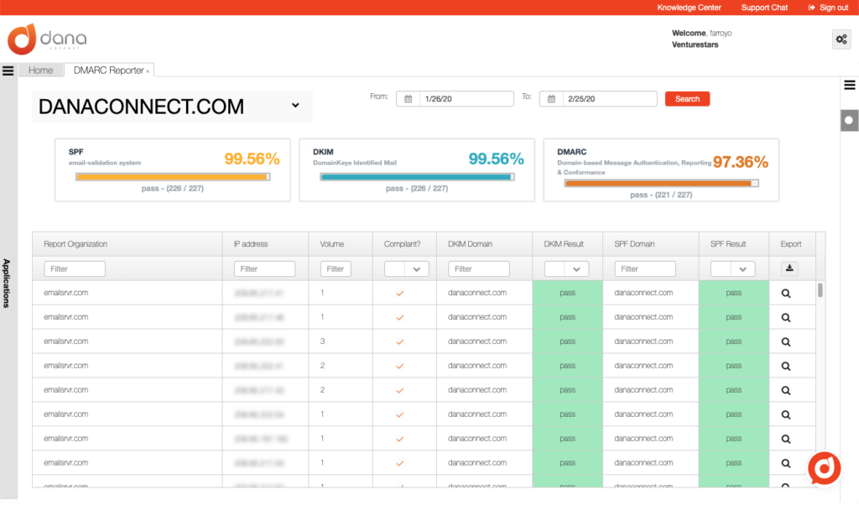Image resolution: width=859 pixels, height=505 pixels.
Task: Click the table vertical scrollbar handle
Action: [820, 289]
